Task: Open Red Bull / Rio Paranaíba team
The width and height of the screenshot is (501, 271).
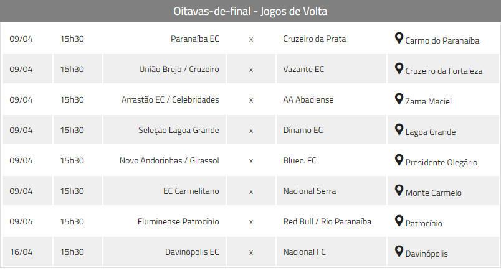Action: 327,221
